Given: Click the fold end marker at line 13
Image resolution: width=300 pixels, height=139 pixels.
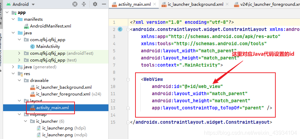Looking at the screenshot, I should 128,108.
